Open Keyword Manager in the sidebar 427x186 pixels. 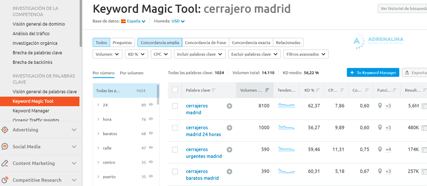coord(31,111)
